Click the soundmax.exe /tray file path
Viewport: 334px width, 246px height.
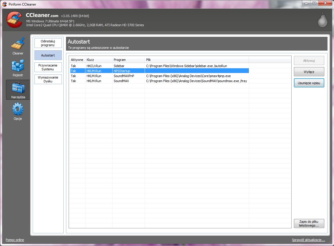[196, 81]
